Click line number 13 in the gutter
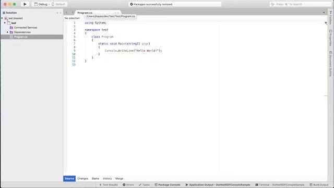 pyautogui.click(x=74, y=65)
